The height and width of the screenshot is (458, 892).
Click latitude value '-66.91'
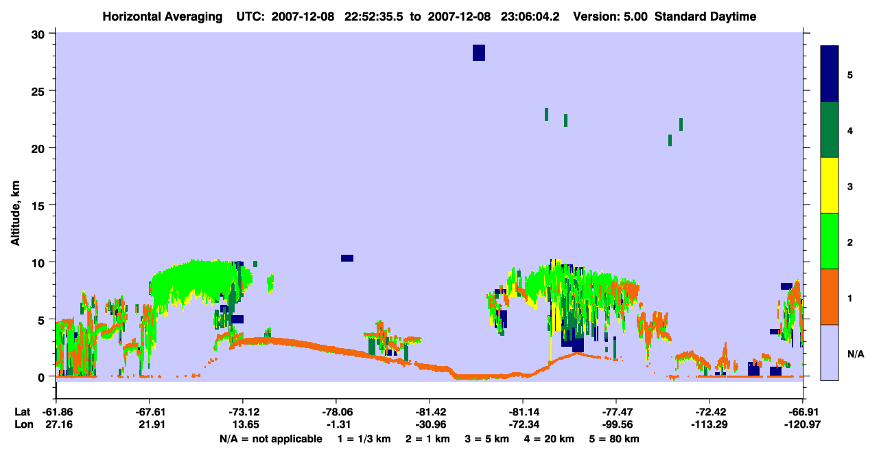pos(802,412)
